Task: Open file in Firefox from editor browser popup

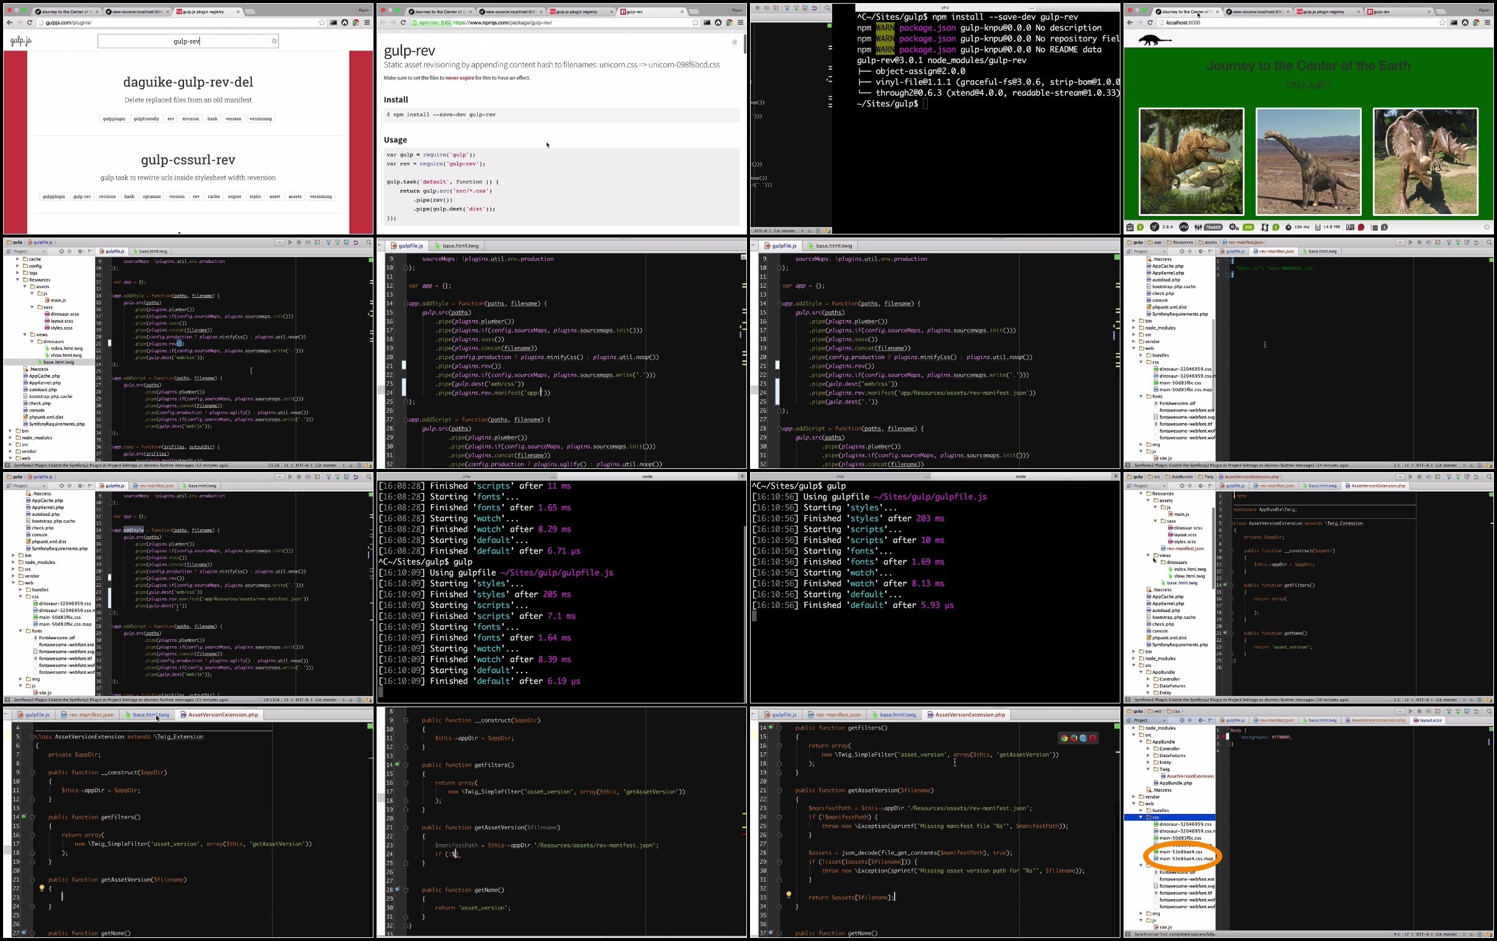Action: [x=1074, y=739]
